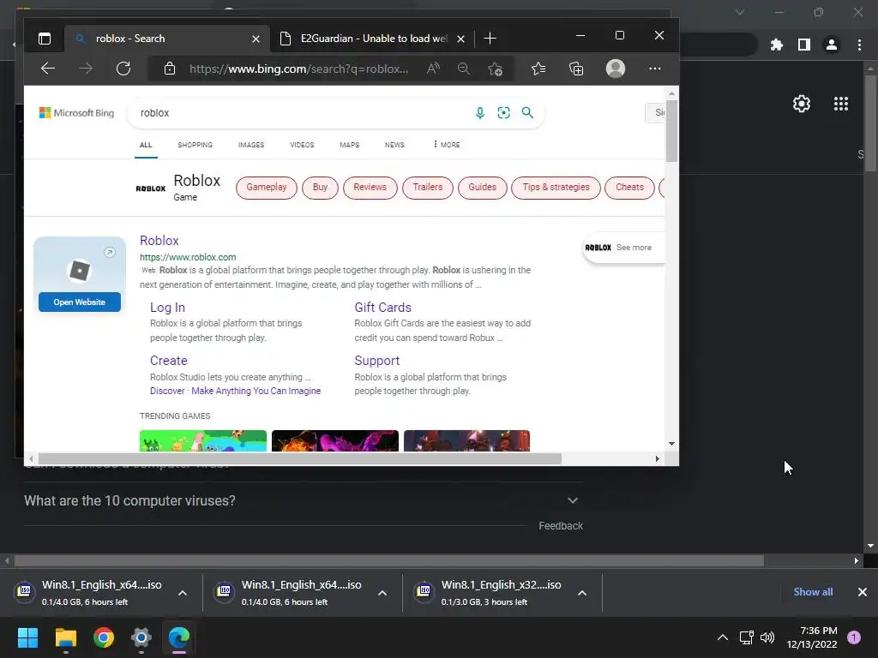Select the SHOPPING search tab
878x658 pixels.
[x=195, y=145]
